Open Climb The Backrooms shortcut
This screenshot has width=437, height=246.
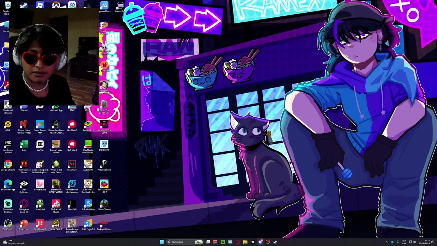[x=104, y=107]
